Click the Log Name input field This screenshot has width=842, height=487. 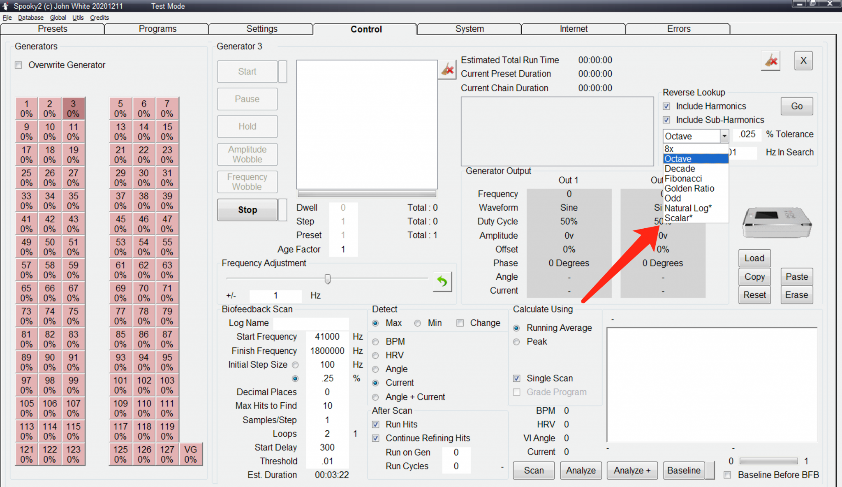pyautogui.click(x=311, y=323)
